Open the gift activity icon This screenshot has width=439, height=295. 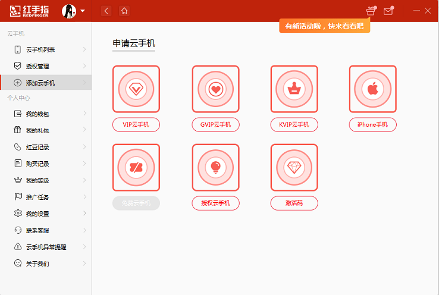pos(371,11)
